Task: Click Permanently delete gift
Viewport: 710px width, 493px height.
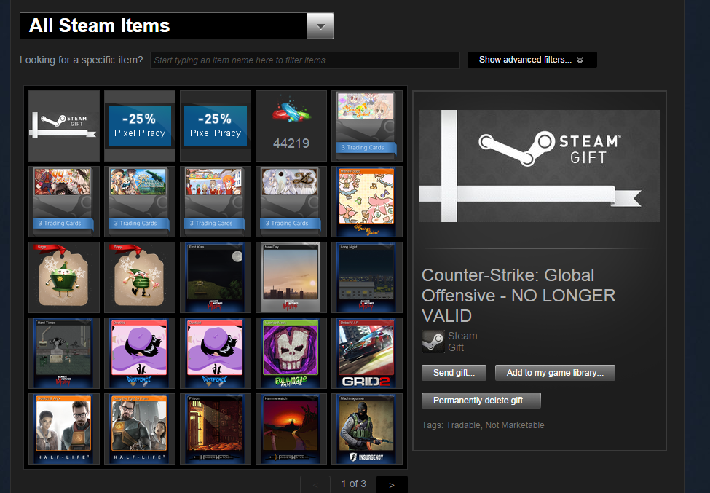Action: pyautogui.click(x=481, y=401)
